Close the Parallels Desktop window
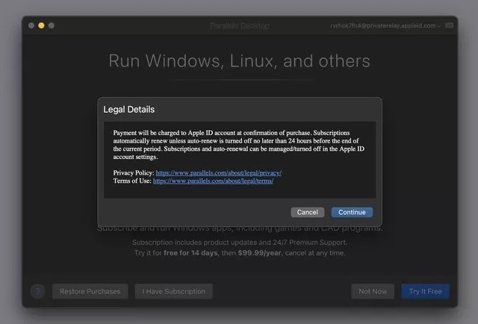The image size is (478, 324). point(31,25)
